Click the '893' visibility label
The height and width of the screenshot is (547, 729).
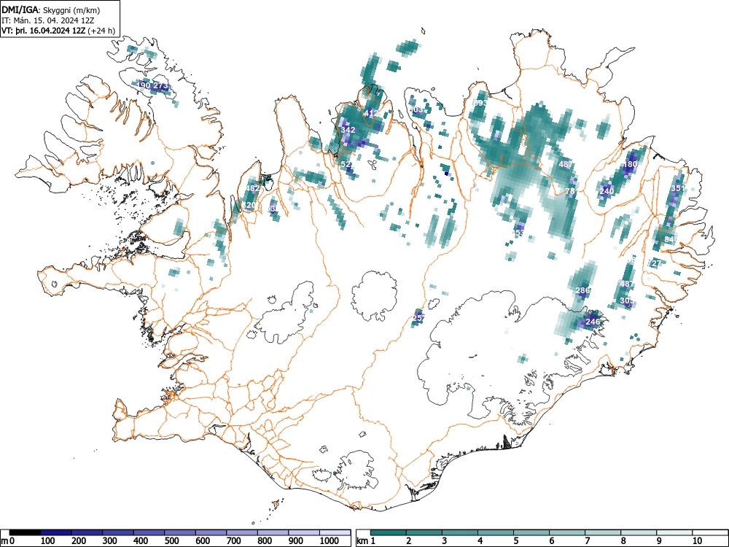[480, 103]
